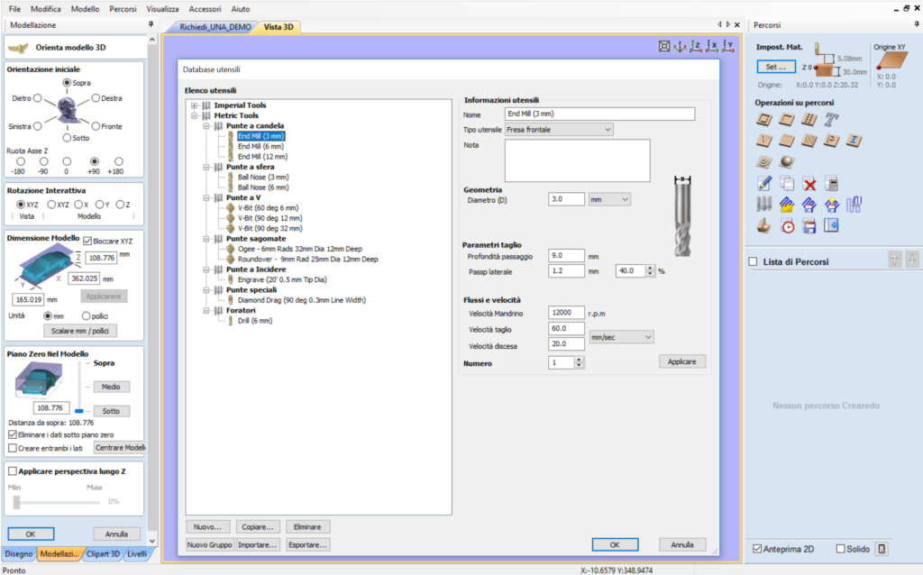Enable the Solido checkbox
The width and height of the screenshot is (923, 575).
click(x=840, y=549)
